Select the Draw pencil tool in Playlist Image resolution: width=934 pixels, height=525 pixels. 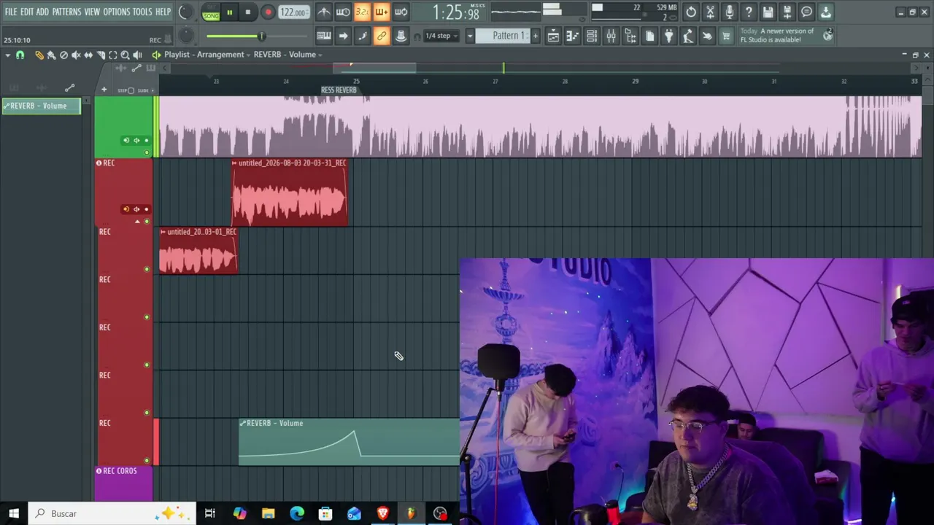pyautogui.click(x=39, y=55)
